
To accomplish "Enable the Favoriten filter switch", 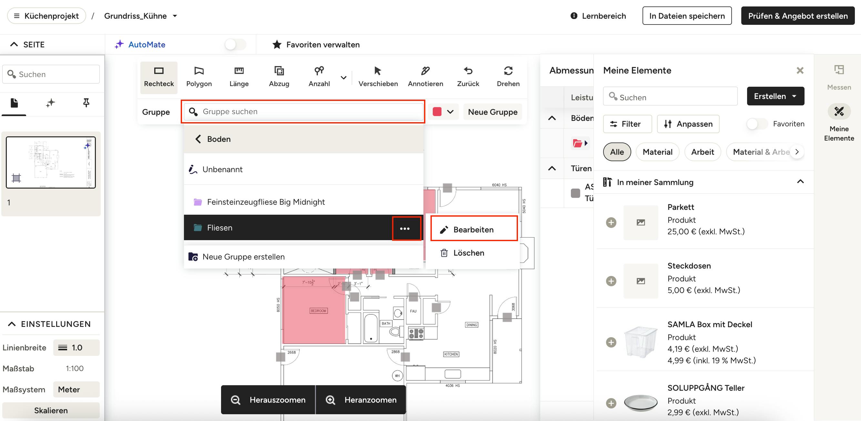I will [757, 124].
